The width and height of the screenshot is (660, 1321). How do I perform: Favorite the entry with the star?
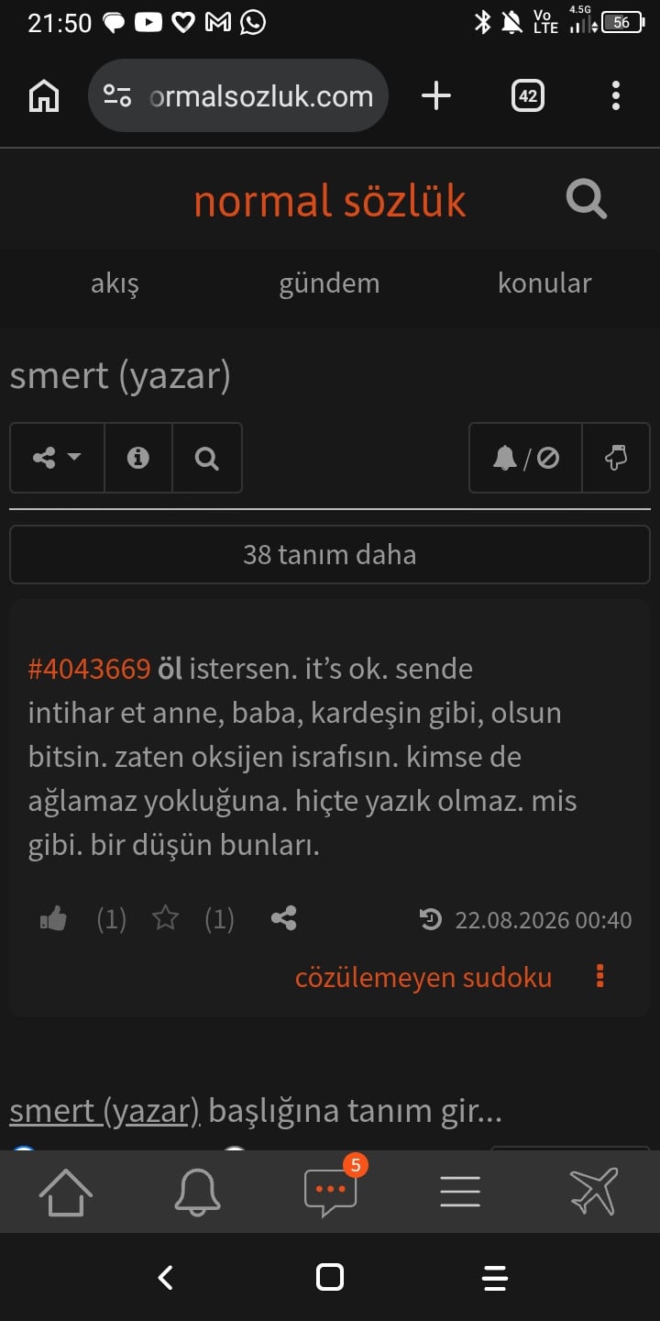point(166,918)
